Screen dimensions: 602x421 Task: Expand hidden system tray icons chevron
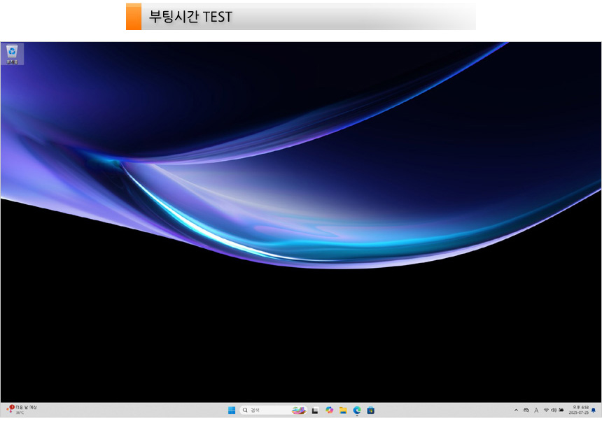click(x=517, y=411)
